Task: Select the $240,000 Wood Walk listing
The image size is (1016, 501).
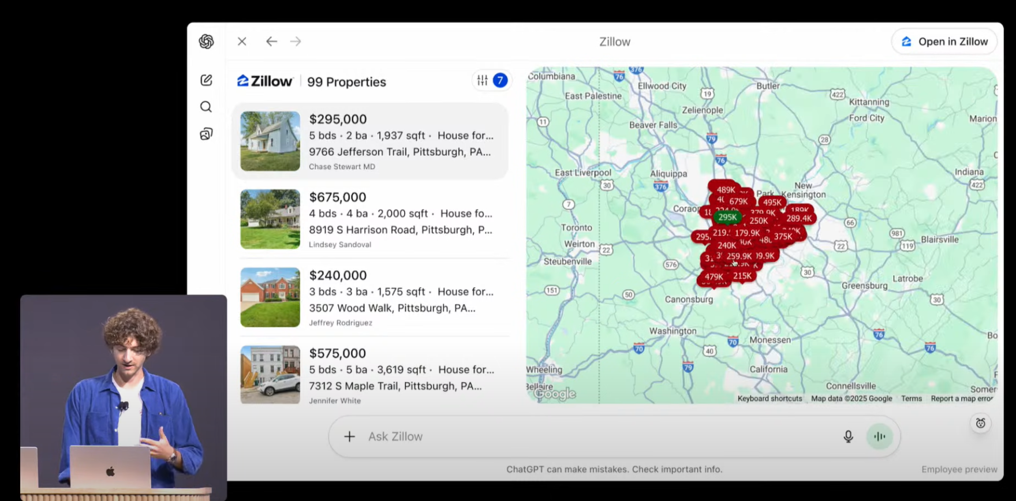Action: point(370,297)
